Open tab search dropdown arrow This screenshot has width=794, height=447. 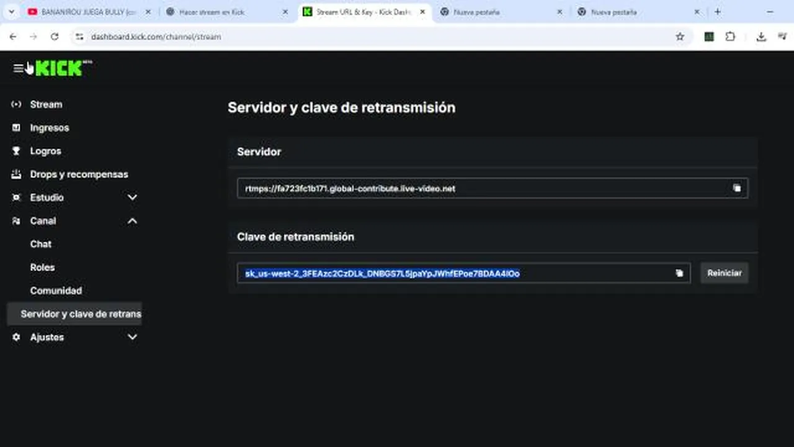(12, 12)
